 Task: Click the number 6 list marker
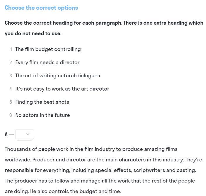click(x=11, y=115)
